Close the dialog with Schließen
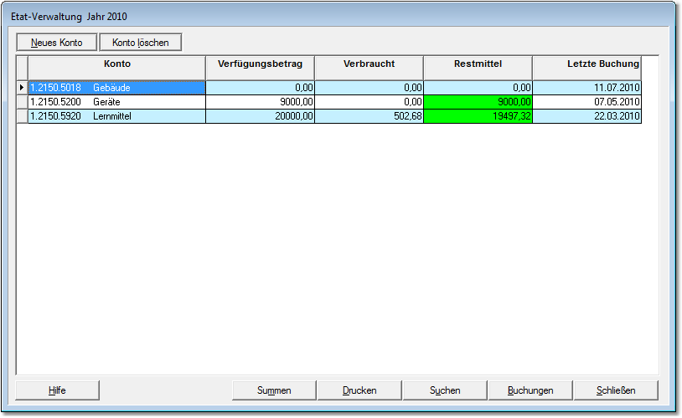The image size is (682, 418). click(616, 390)
